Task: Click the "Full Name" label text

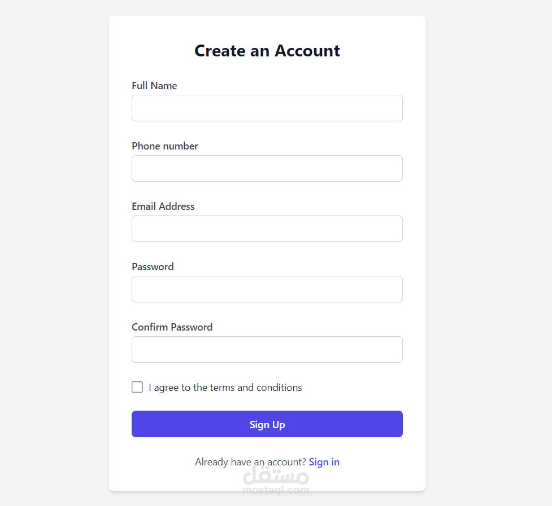Action: [x=154, y=86]
